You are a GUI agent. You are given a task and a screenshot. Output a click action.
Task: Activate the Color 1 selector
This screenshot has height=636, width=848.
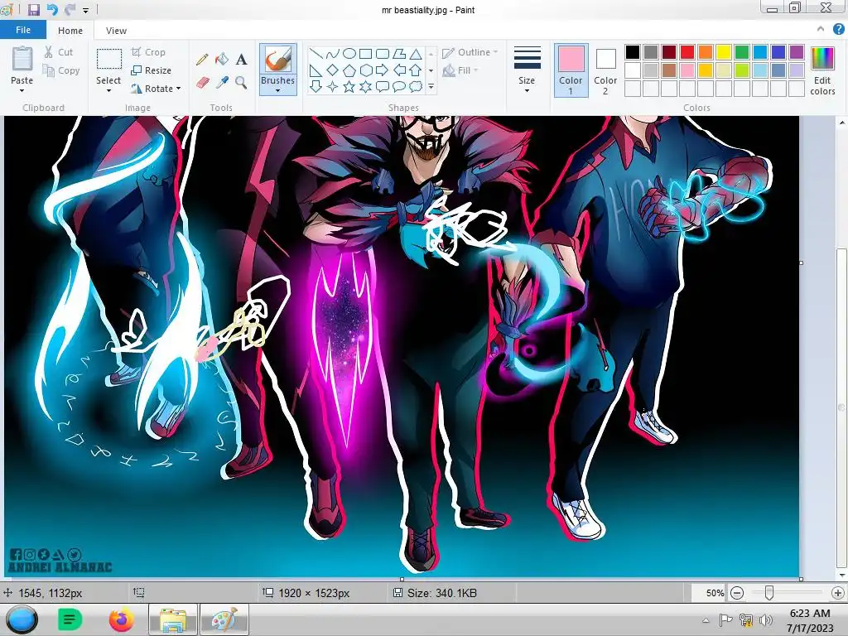click(571, 70)
